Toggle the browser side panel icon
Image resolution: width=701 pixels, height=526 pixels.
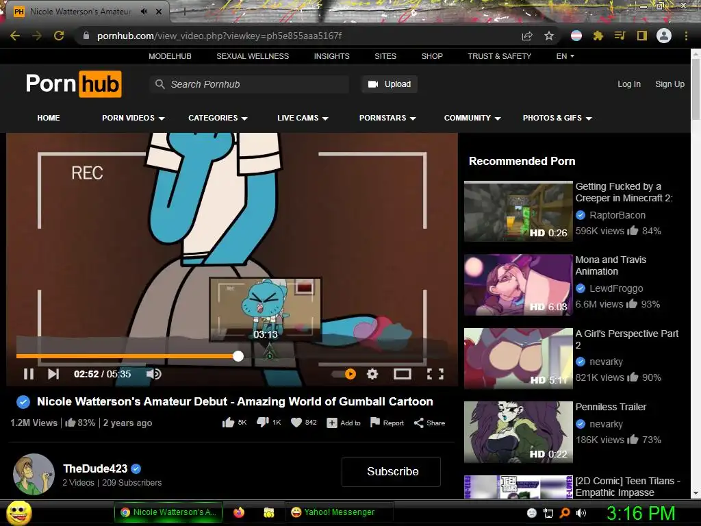(642, 36)
